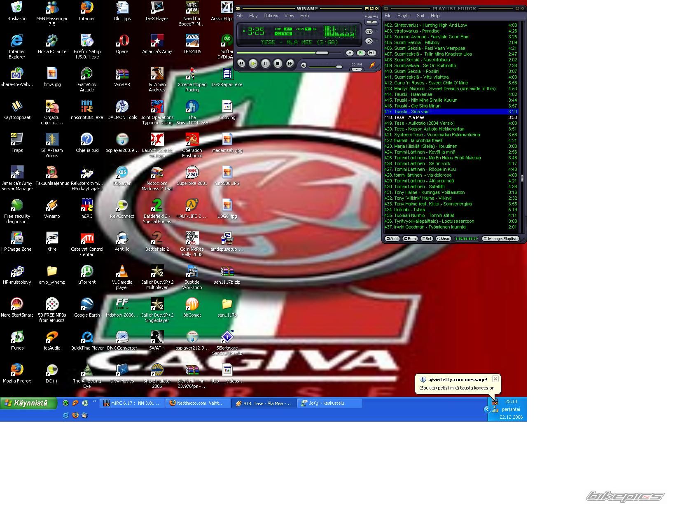Open Fraps desktop icon
The width and height of the screenshot is (675, 506).
click(17, 142)
